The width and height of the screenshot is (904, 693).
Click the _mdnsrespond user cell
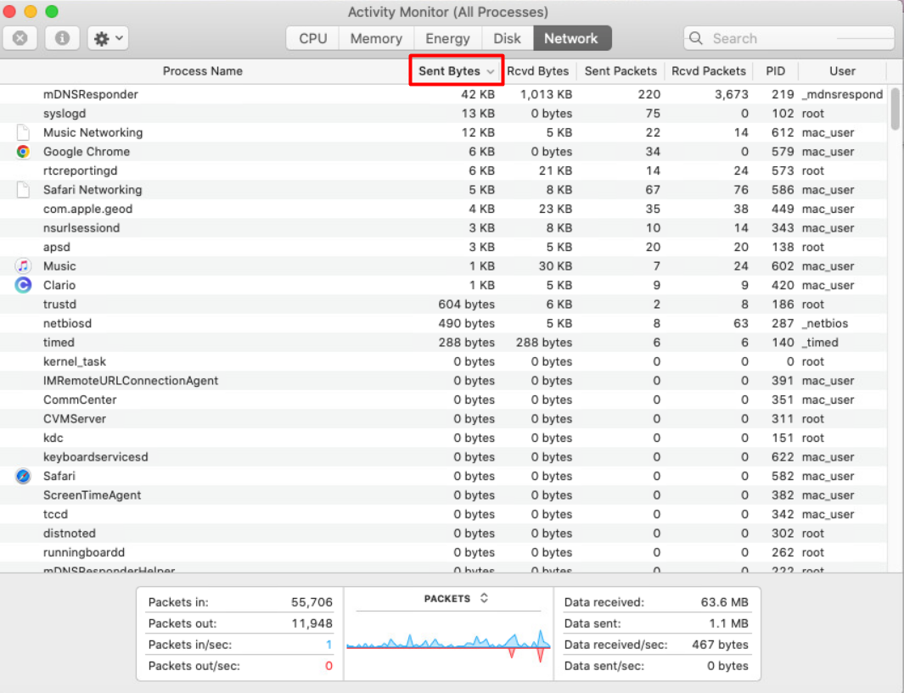tap(842, 94)
